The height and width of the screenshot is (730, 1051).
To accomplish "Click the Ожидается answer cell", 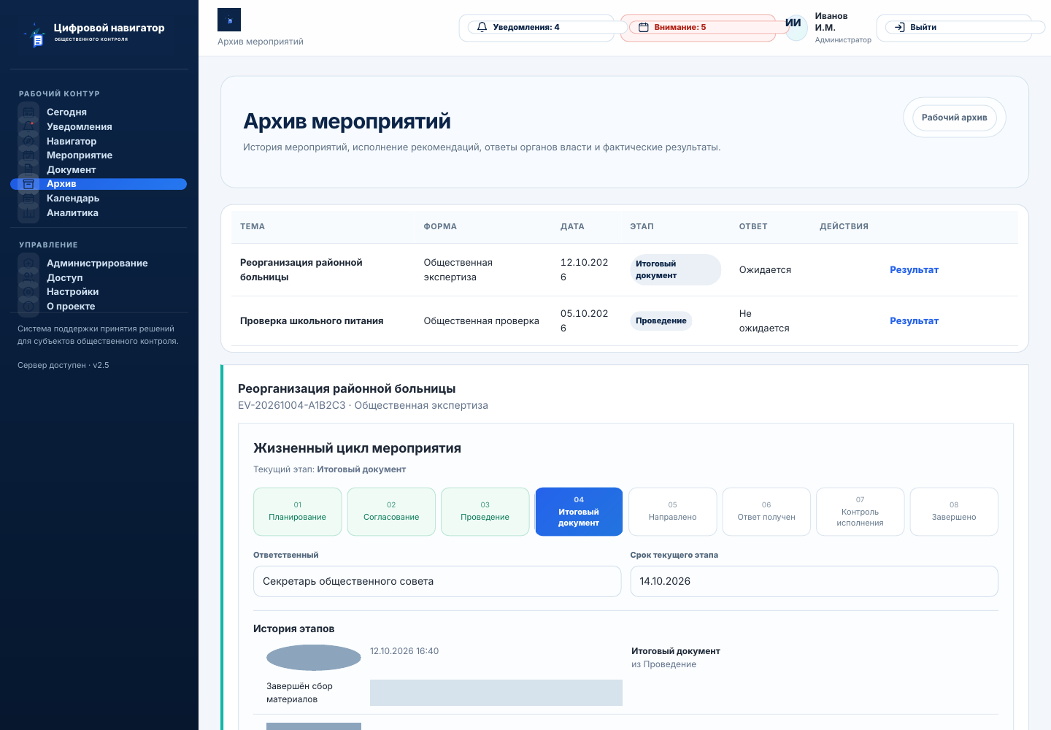I will (765, 270).
